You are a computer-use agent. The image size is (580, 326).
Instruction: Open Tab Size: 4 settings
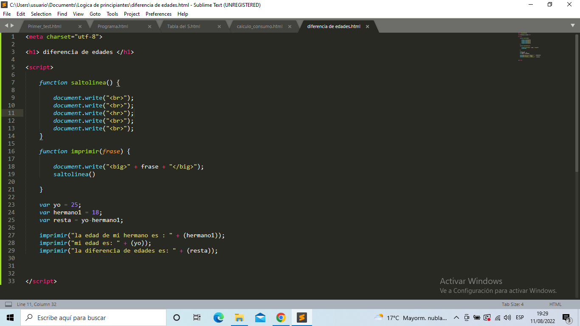pos(512,304)
